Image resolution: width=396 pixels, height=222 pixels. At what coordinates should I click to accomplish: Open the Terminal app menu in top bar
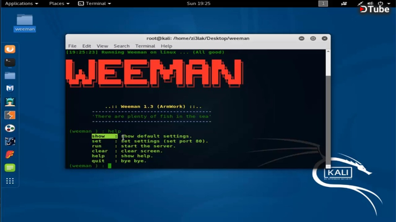pos(95,4)
